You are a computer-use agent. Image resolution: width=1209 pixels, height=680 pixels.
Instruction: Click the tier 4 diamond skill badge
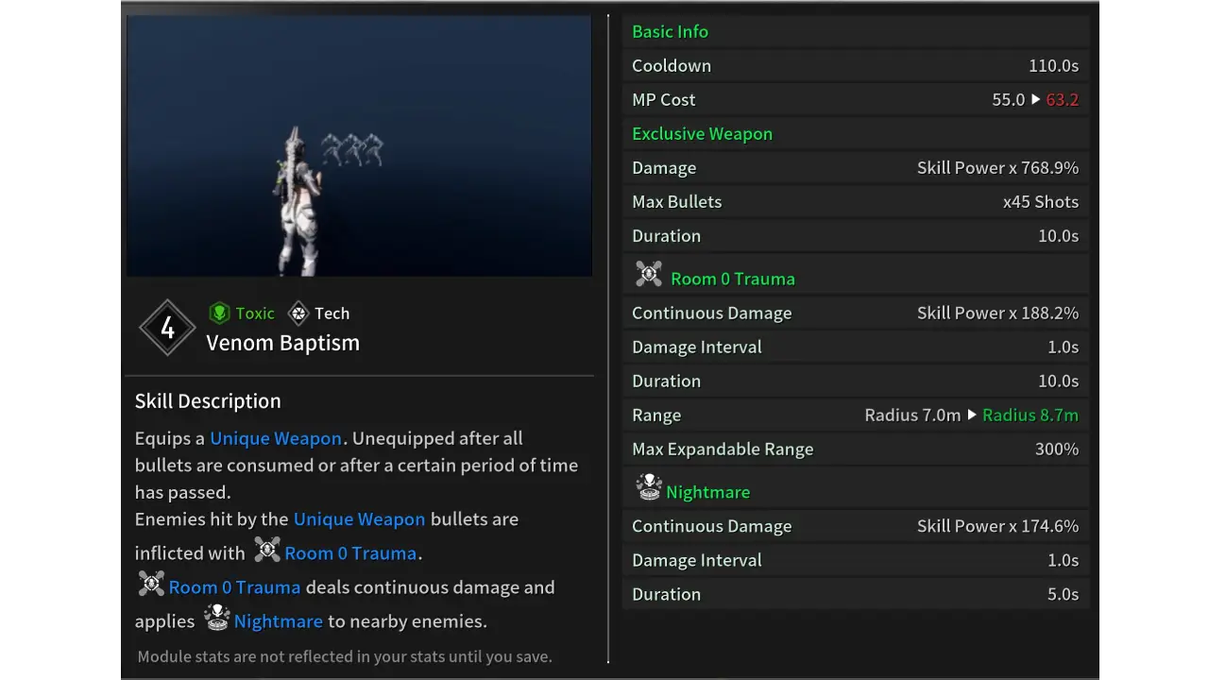pyautogui.click(x=167, y=328)
